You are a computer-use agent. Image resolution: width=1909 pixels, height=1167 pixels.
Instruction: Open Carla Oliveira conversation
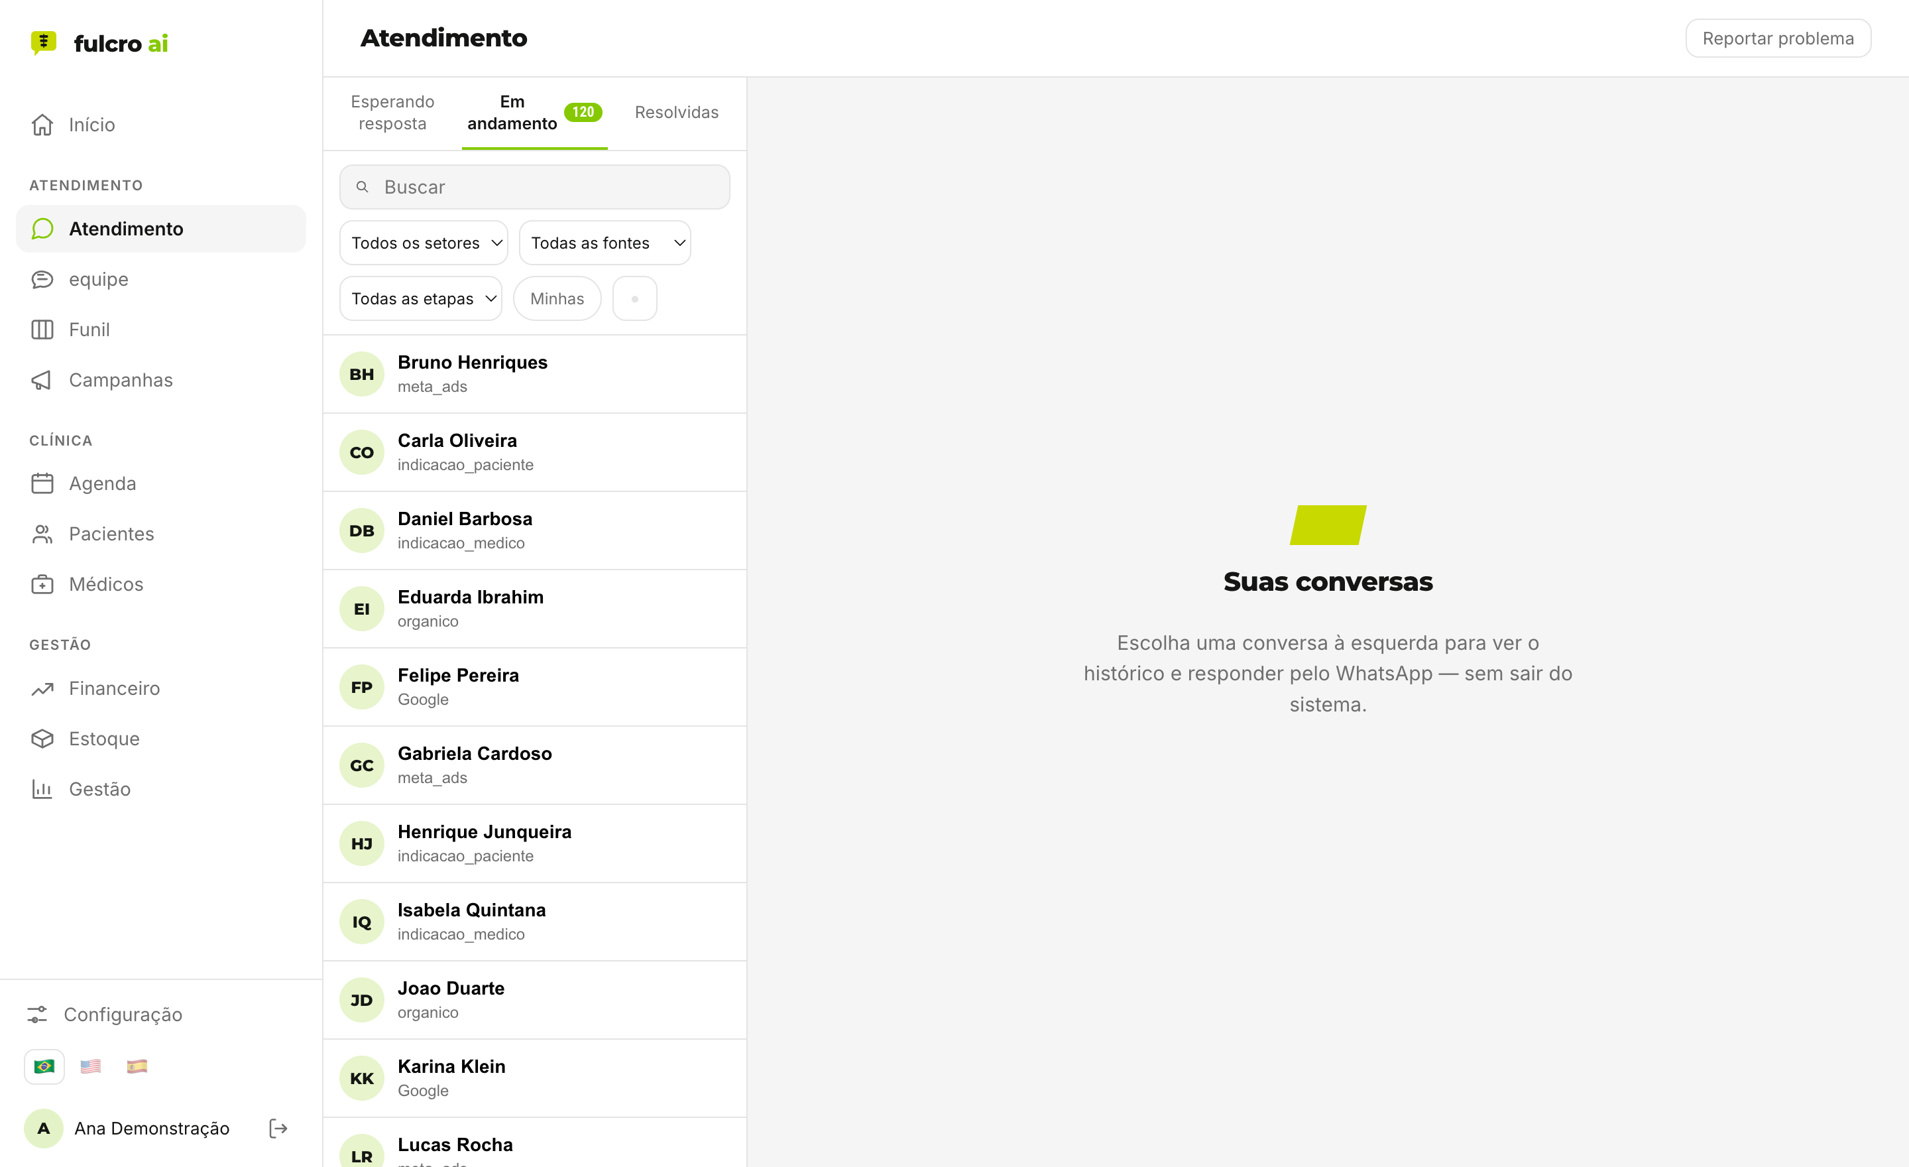click(x=534, y=452)
